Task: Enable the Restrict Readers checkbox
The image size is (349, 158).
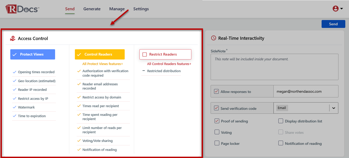Action: point(144,55)
